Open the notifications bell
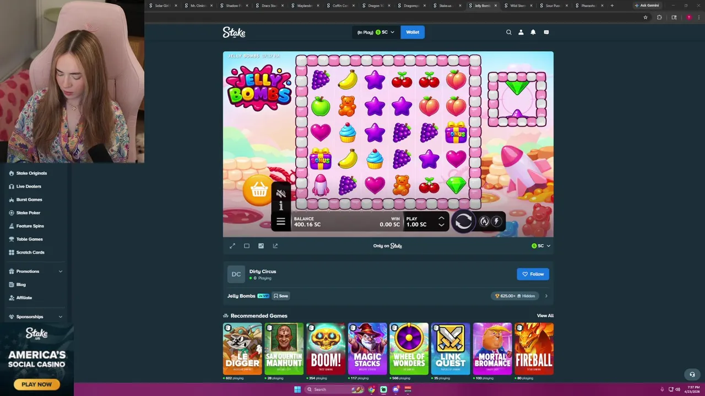 533,32
